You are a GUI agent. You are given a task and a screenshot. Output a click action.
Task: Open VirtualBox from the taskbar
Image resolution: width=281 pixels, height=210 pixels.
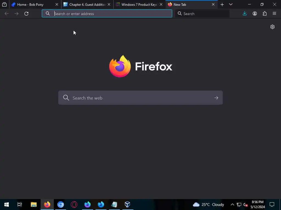pyautogui.click(x=127, y=205)
